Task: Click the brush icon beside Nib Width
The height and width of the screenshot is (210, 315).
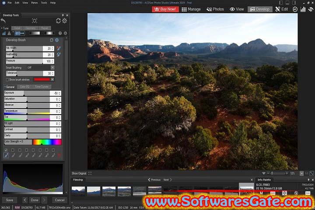Action: pos(59,48)
